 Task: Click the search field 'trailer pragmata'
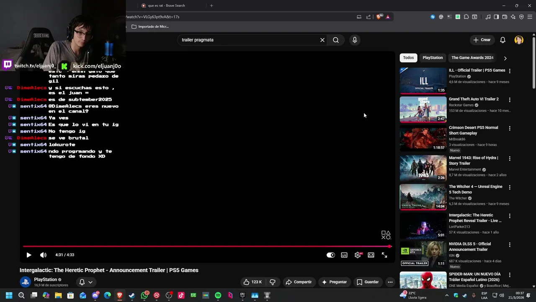click(249, 40)
